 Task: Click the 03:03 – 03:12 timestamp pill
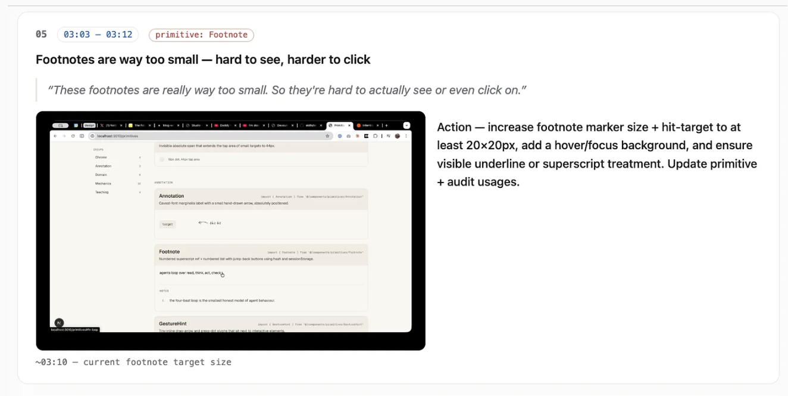point(98,34)
